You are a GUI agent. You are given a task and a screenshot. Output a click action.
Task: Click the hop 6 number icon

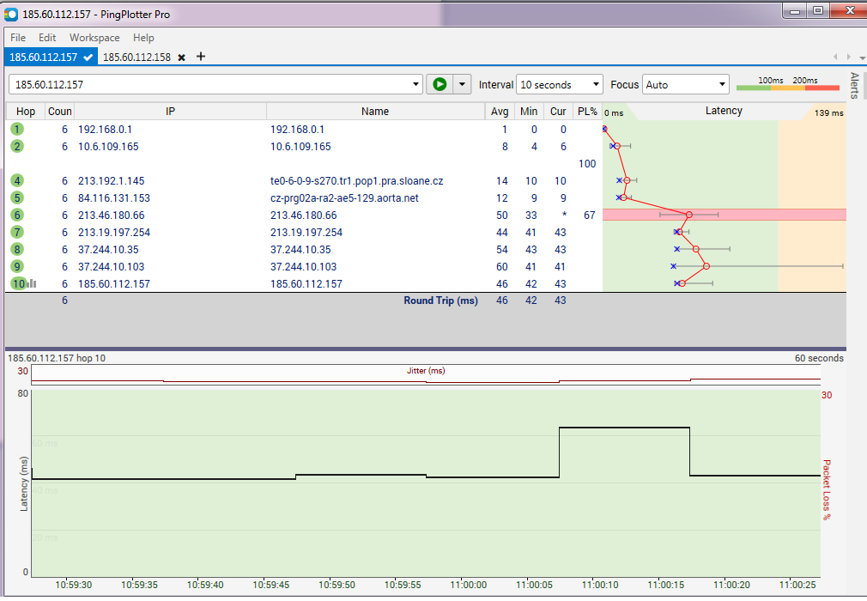click(x=17, y=215)
